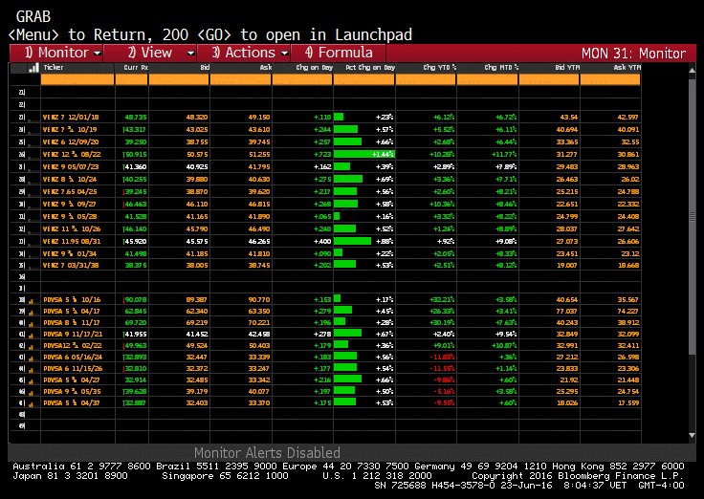Click ask value 49.150 in VENZ 12/01/18 row
Image resolution: width=704 pixels, height=499 pixels.
[x=259, y=118]
